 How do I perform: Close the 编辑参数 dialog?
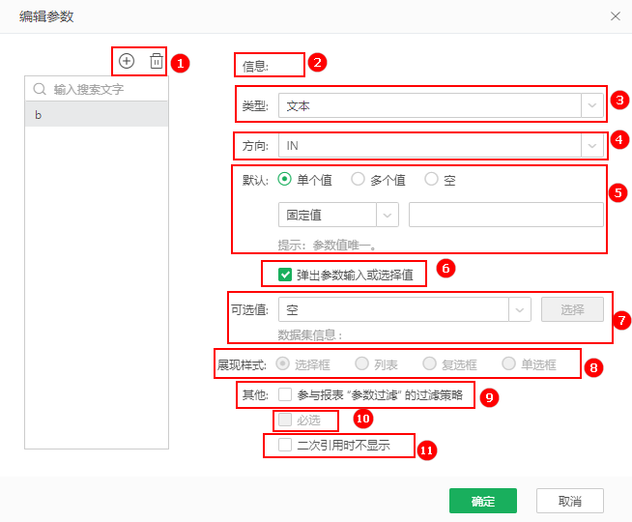click(616, 16)
